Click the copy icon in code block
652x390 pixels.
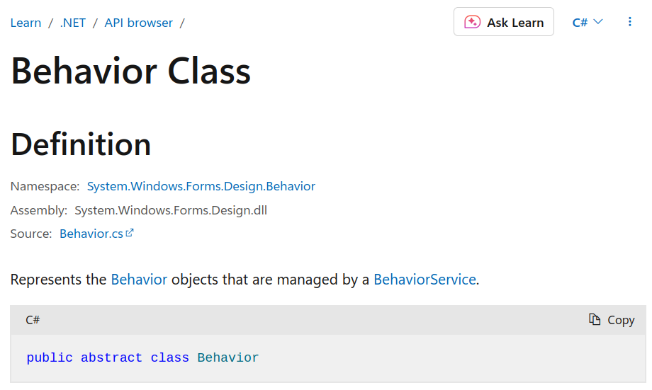pyautogui.click(x=595, y=320)
